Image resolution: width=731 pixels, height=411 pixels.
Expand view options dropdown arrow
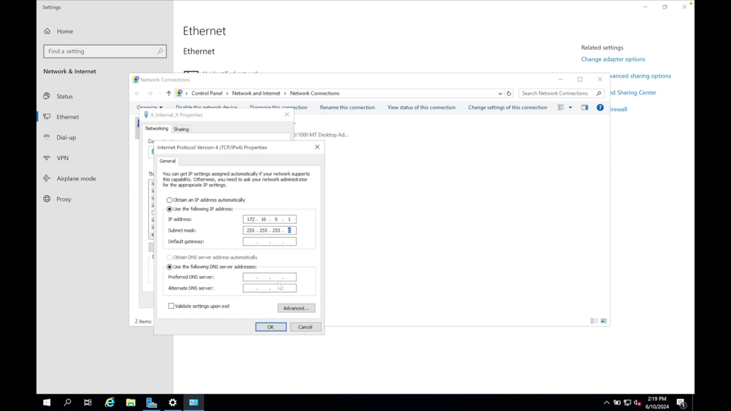click(x=570, y=107)
